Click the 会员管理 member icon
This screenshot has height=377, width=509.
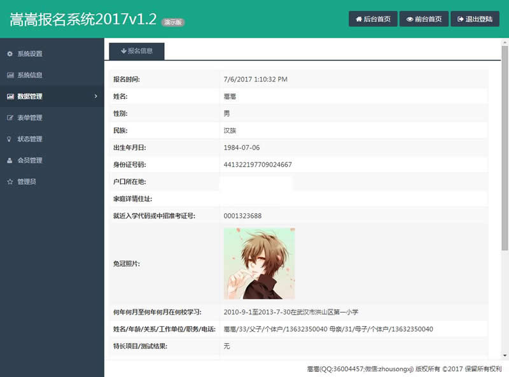[x=9, y=160]
